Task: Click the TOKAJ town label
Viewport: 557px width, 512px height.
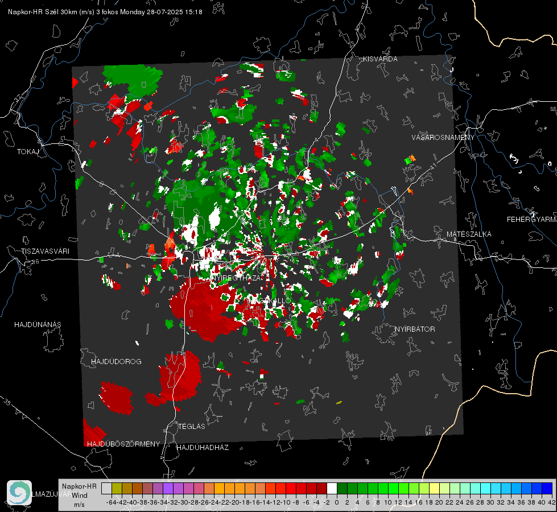Action: [28, 152]
